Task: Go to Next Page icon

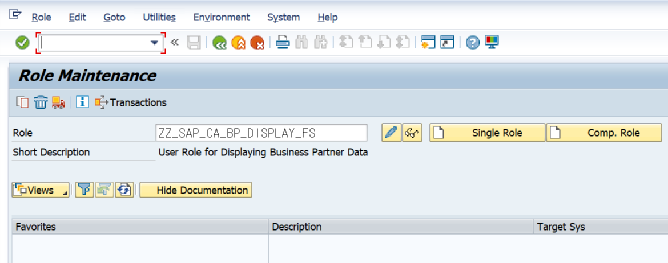Action: pos(384,43)
